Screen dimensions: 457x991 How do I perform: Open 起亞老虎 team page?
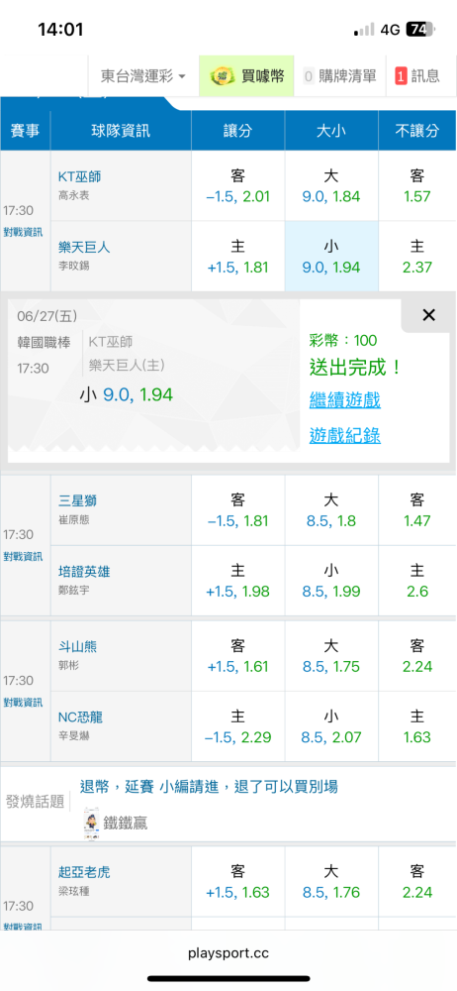[x=85, y=873]
